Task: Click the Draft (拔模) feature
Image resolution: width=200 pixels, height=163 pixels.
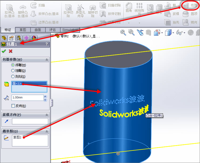Action: coord(172,14)
